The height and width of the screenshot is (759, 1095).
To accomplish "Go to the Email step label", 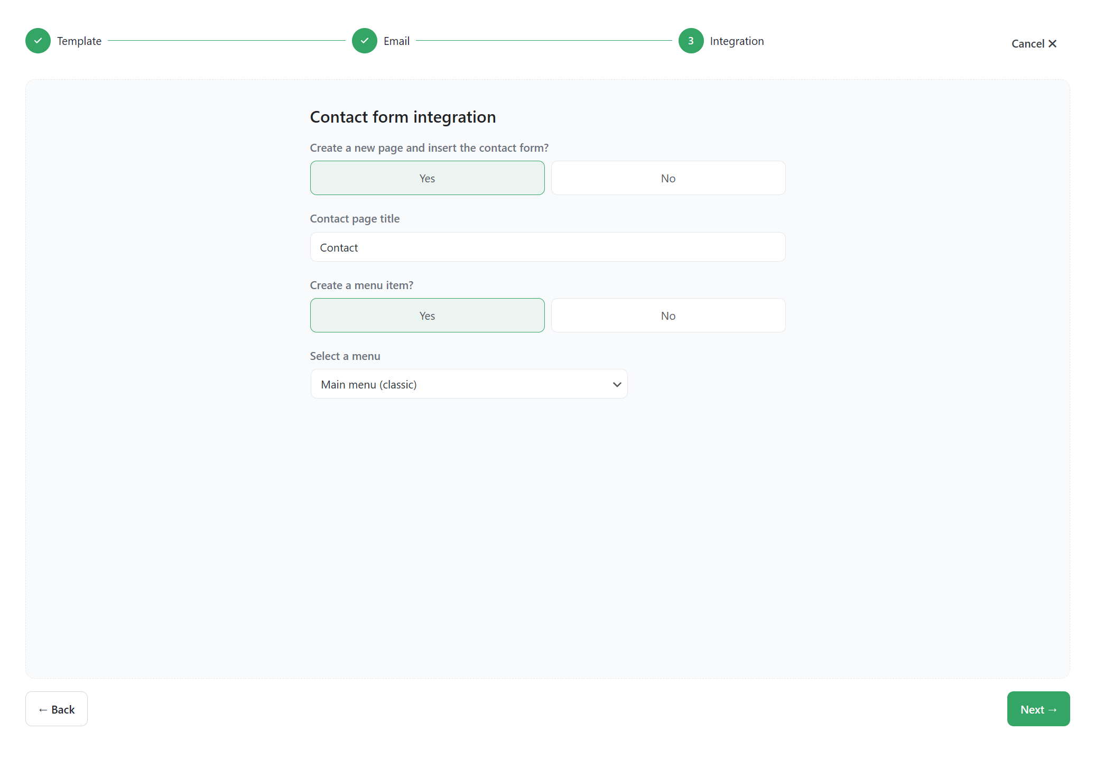I will 396,41.
